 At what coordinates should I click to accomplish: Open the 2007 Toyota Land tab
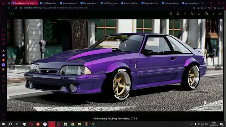[x=109, y=3]
